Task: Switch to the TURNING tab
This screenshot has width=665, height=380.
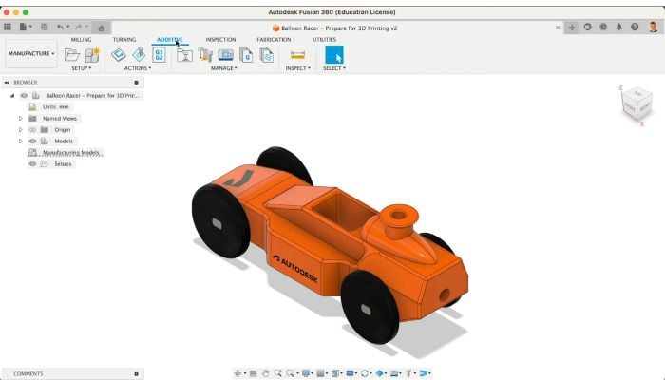Action: (x=124, y=40)
